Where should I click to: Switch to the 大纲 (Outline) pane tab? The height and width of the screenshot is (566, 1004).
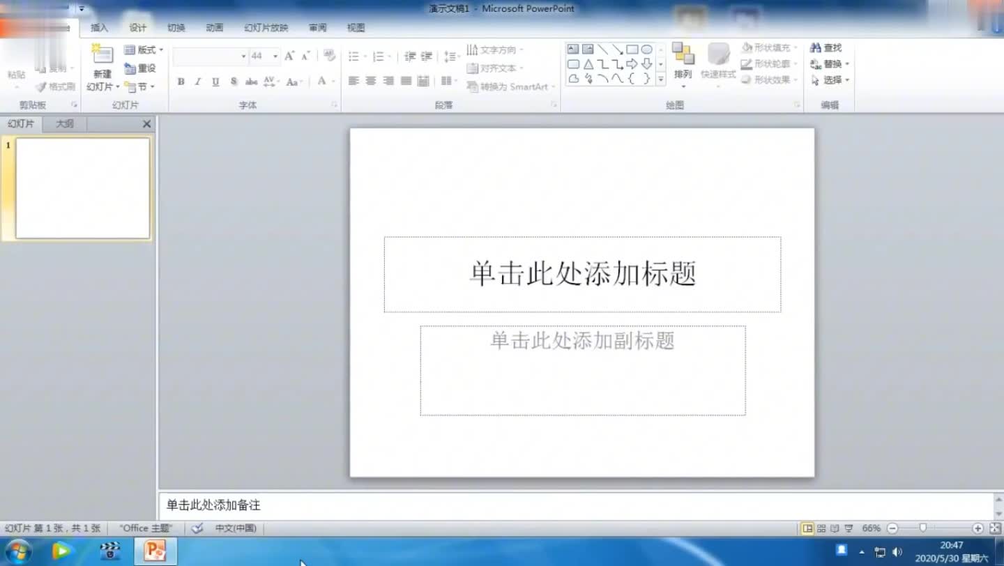[65, 123]
